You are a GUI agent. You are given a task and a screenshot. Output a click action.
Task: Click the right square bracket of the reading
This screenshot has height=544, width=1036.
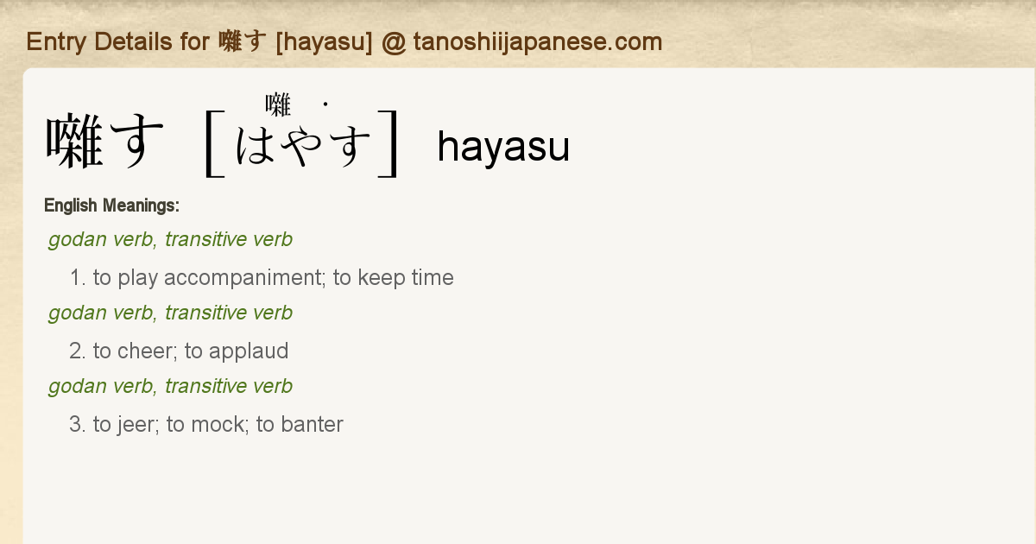389,143
